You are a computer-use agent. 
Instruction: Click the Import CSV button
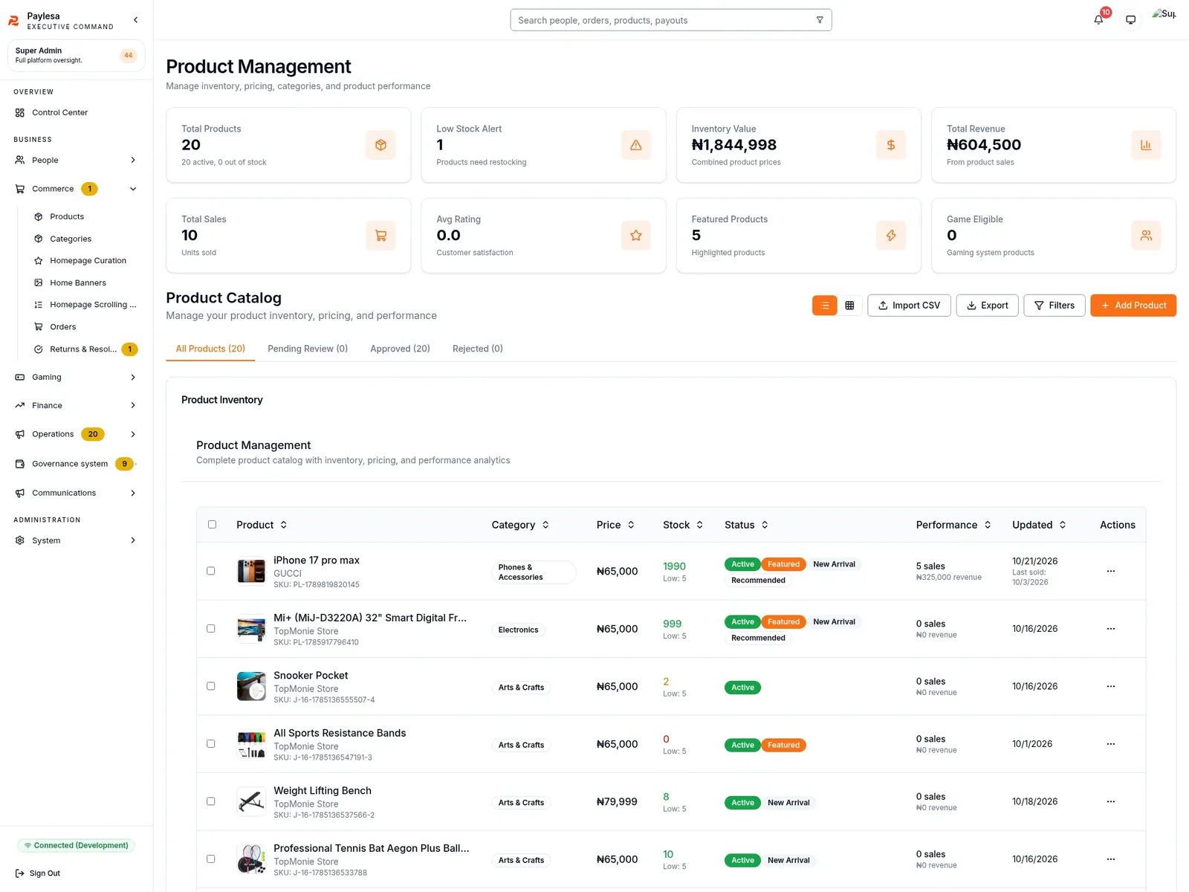(909, 306)
